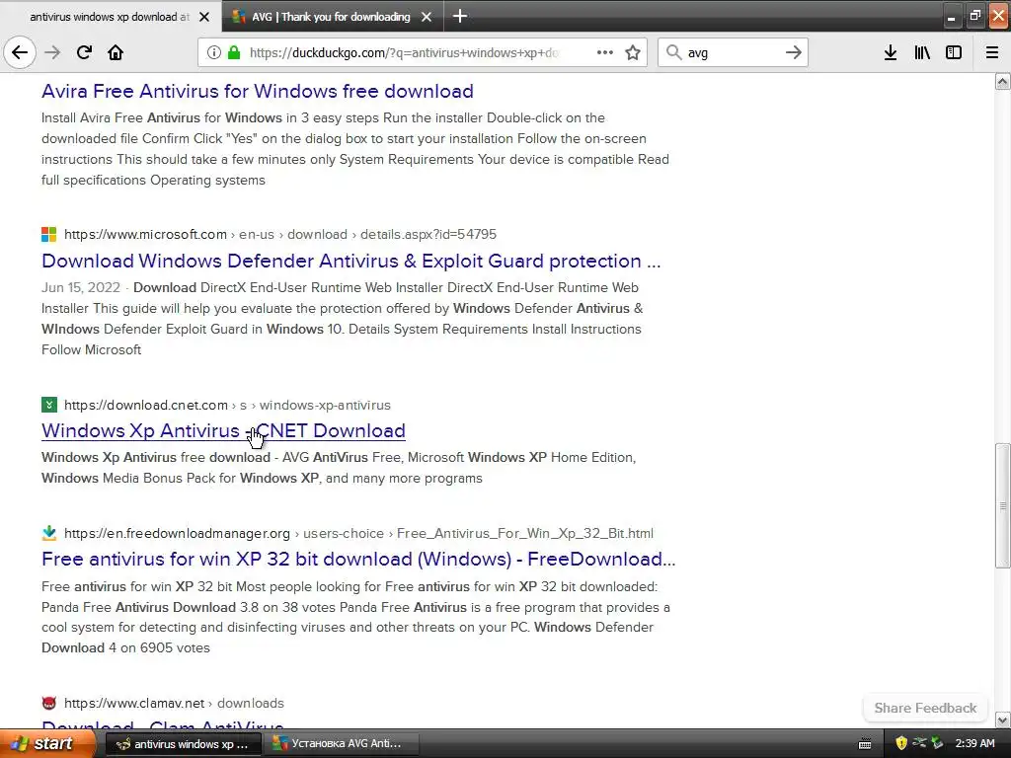Restore down the Firefox window
The height and width of the screenshot is (758, 1011).
(x=974, y=16)
